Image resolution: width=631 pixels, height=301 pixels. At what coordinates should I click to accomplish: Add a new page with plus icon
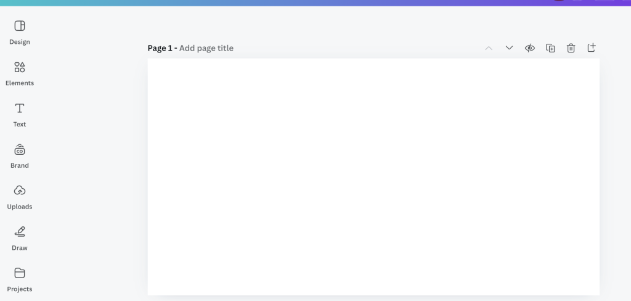[x=592, y=48]
